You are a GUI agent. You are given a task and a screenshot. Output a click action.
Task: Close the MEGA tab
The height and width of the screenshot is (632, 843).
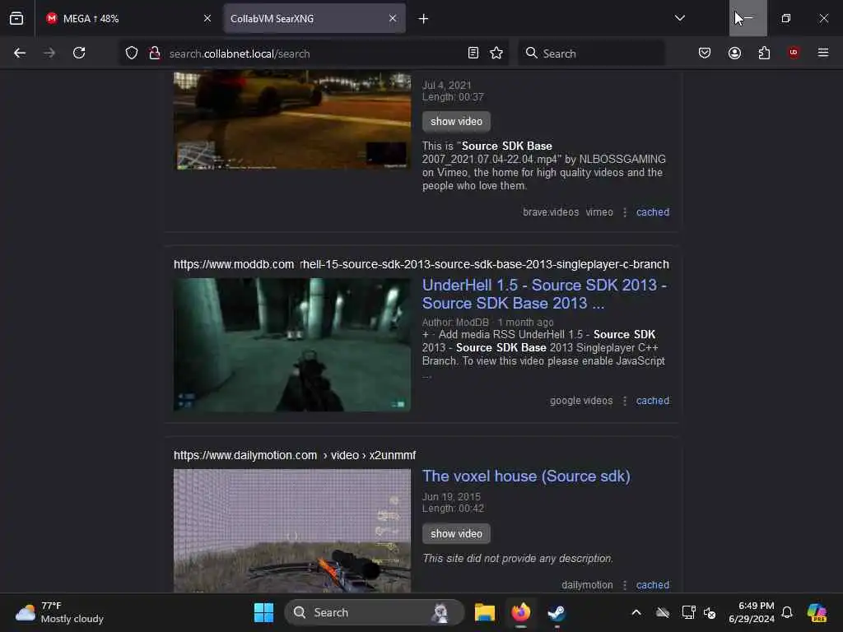pos(207,18)
